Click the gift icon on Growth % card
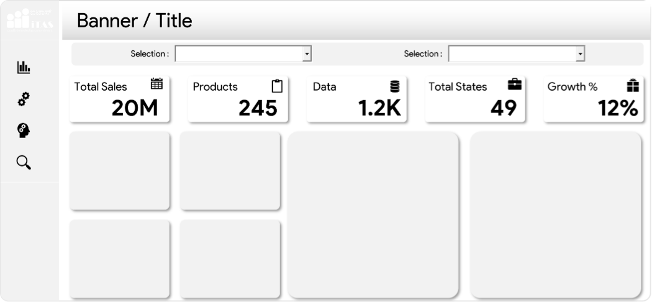Viewport: 652px width, 302px height. [x=633, y=85]
